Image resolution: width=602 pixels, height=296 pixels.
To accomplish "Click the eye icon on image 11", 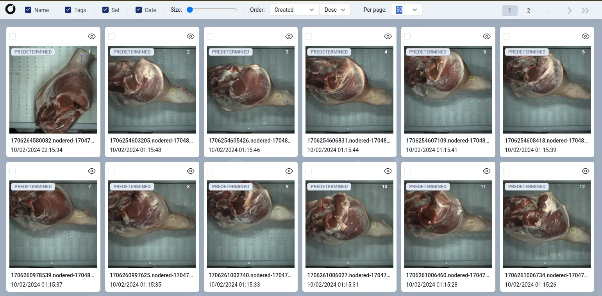I will point(487,171).
